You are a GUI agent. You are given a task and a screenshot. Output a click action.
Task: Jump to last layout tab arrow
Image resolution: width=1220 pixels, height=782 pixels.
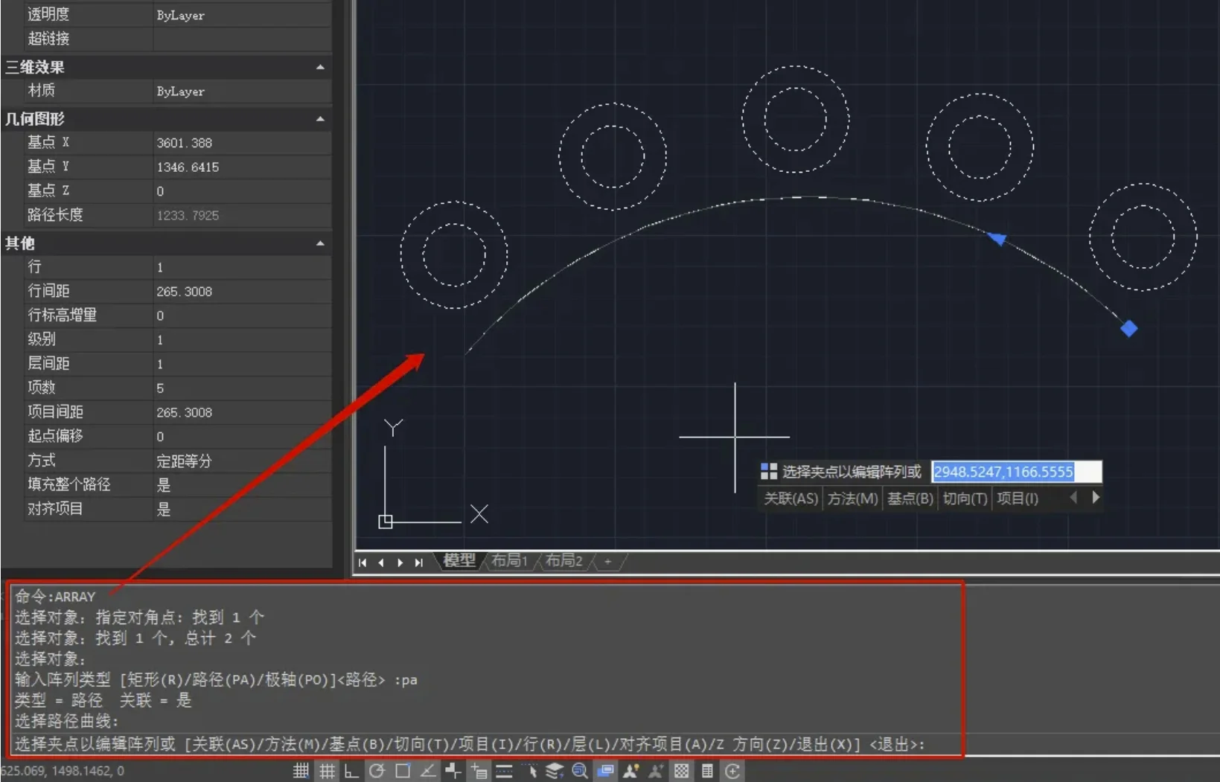tap(418, 563)
